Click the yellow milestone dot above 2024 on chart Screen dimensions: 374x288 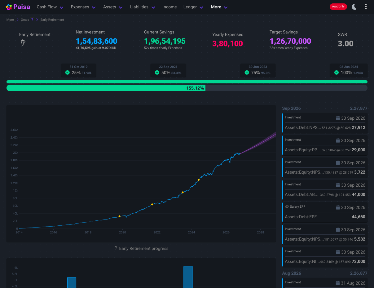click(199, 180)
